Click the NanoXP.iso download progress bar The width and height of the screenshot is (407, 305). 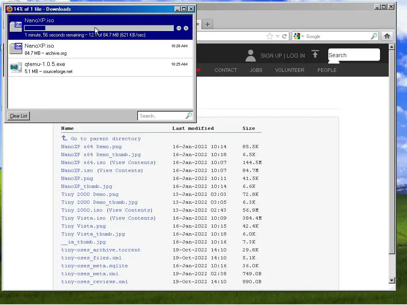click(x=99, y=28)
